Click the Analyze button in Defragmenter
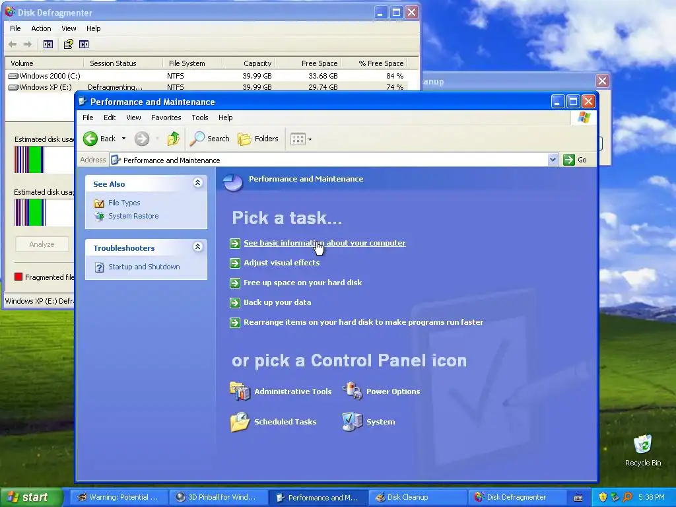The height and width of the screenshot is (507, 676). pyautogui.click(x=42, y=244)
